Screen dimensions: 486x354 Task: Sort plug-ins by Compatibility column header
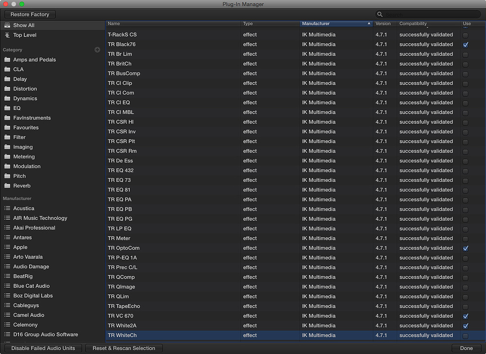click(429, 23)
